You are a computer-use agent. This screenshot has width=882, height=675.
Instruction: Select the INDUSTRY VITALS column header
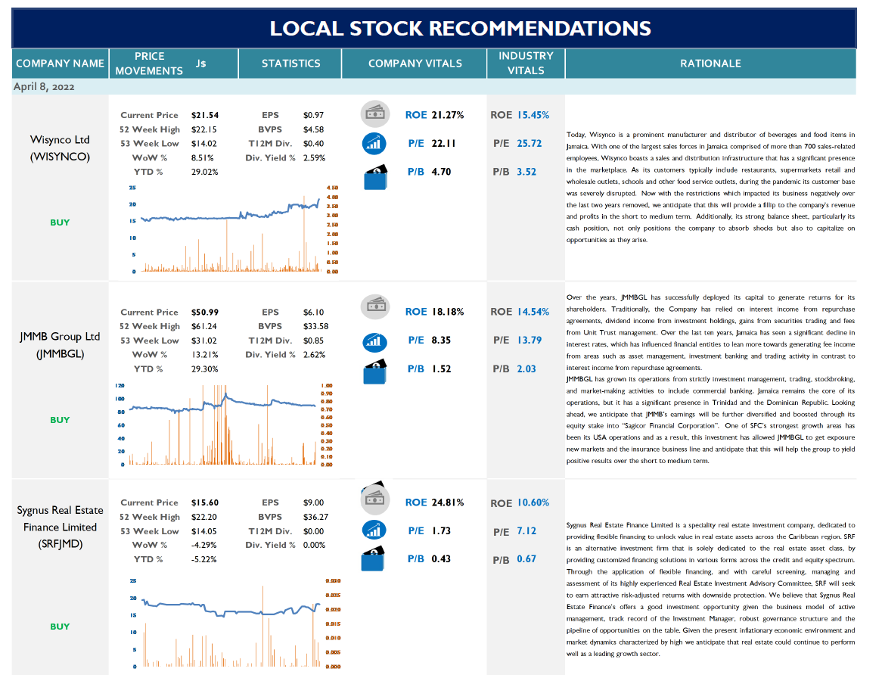(526, 63)
